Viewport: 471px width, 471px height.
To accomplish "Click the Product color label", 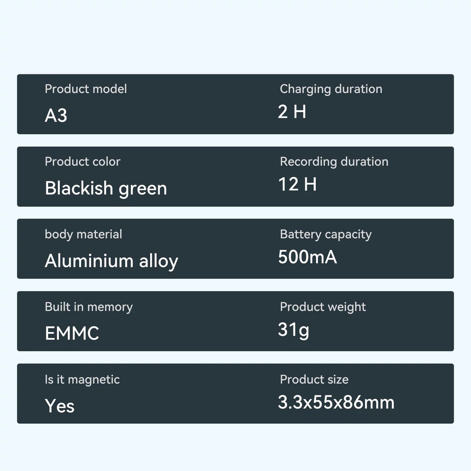I will [82, 162].
